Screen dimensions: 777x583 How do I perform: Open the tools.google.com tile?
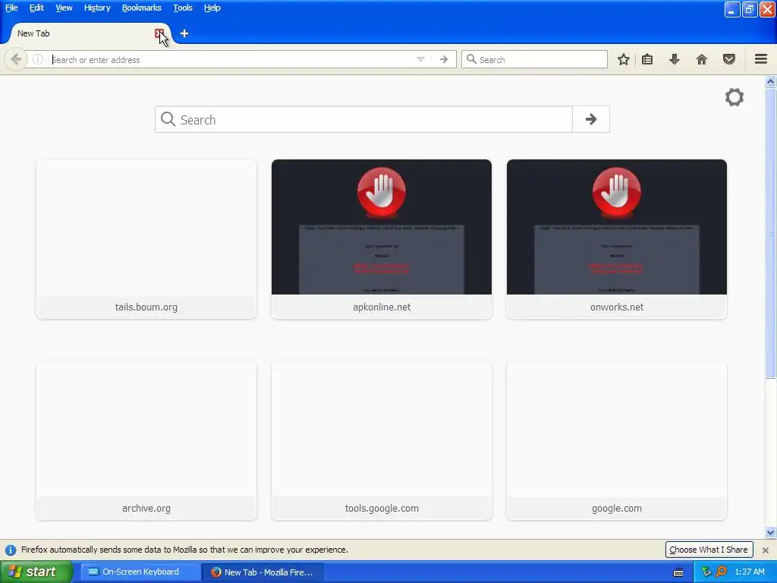point(382,441)
